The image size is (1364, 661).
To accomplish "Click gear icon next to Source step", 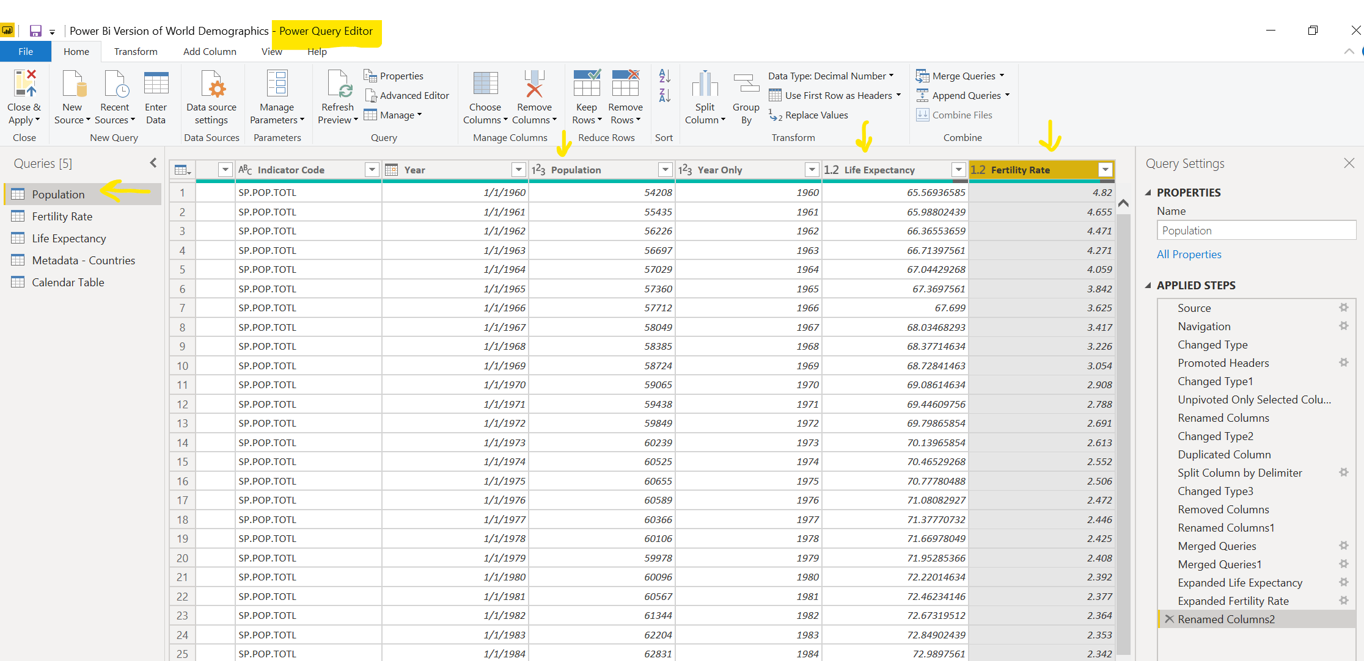I will click(1343, 308).
